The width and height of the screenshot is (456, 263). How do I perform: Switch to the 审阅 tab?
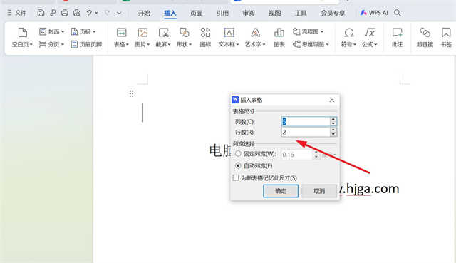pyautogui.click(x=249, y=13)
